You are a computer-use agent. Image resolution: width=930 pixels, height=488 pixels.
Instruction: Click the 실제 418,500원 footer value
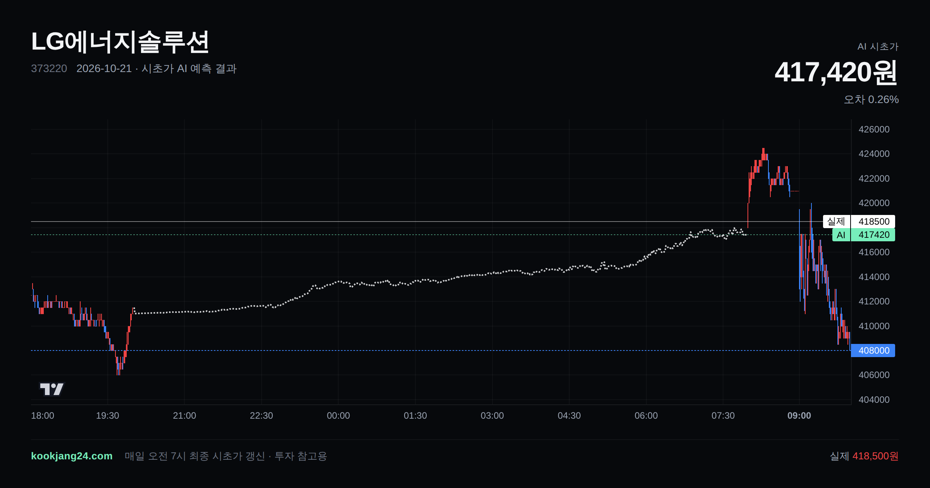pyautogui.click(x=864, y=456)
